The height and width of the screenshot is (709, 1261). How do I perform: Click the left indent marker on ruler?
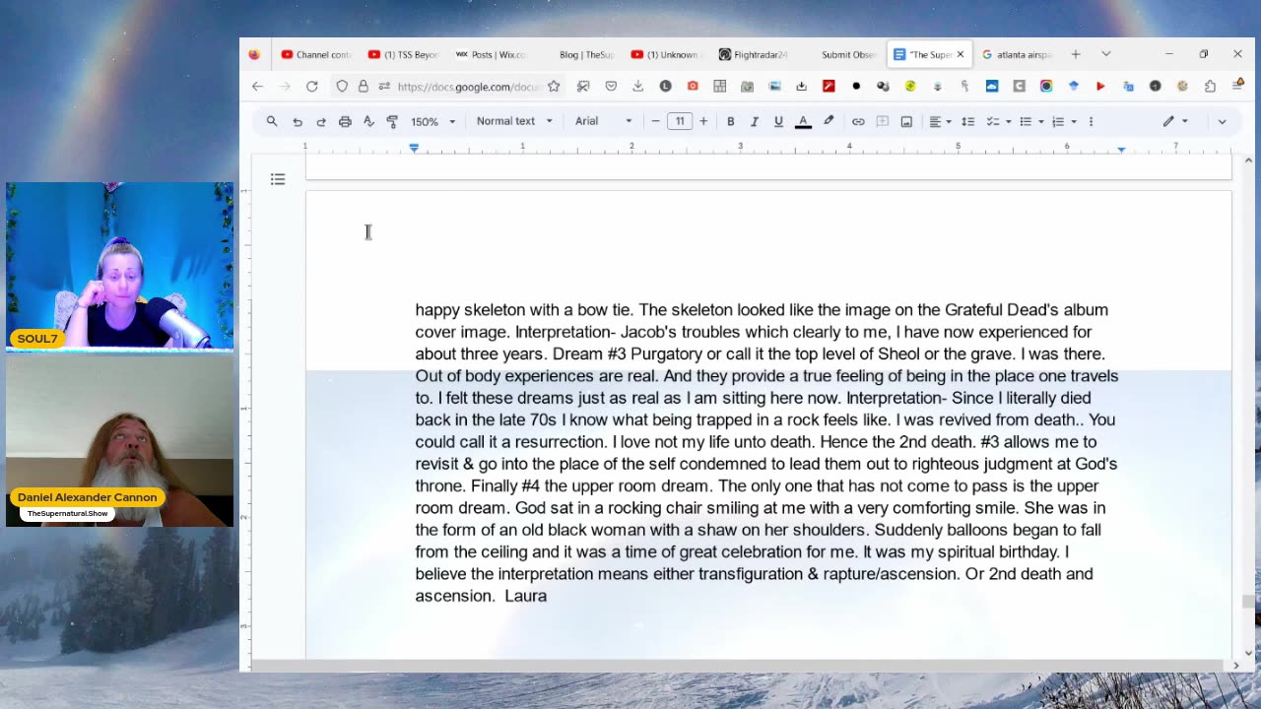(414, 148)
